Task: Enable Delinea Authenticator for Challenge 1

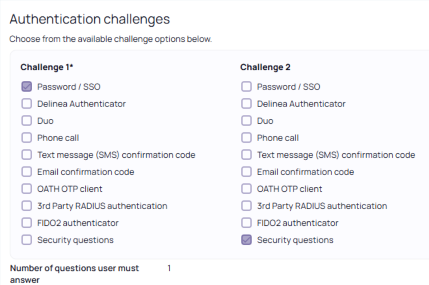Action: (x=27, y=104)
